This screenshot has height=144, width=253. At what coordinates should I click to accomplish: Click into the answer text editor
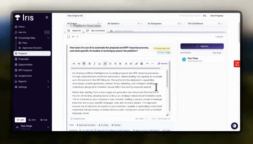click(118, 93)
